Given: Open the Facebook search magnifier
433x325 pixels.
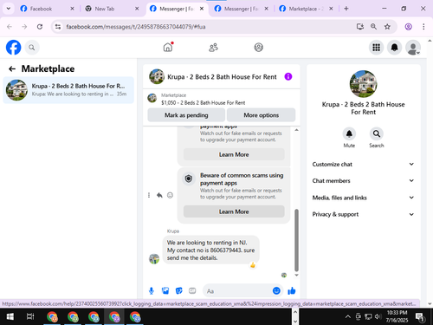Looking at the screenshot, I should 32,48.
